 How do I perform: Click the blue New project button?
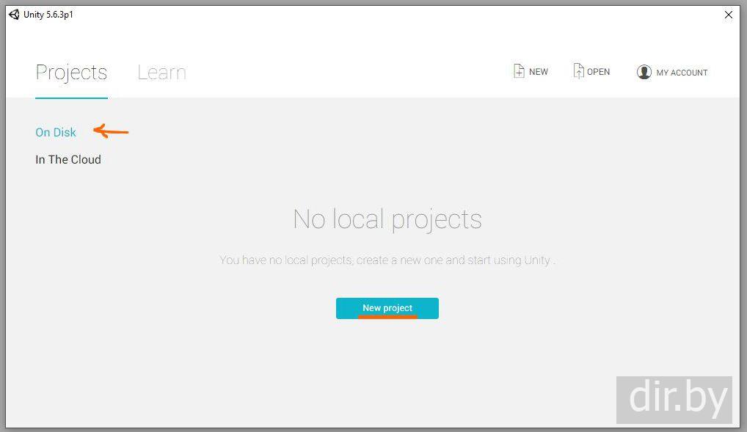[387, 308]
